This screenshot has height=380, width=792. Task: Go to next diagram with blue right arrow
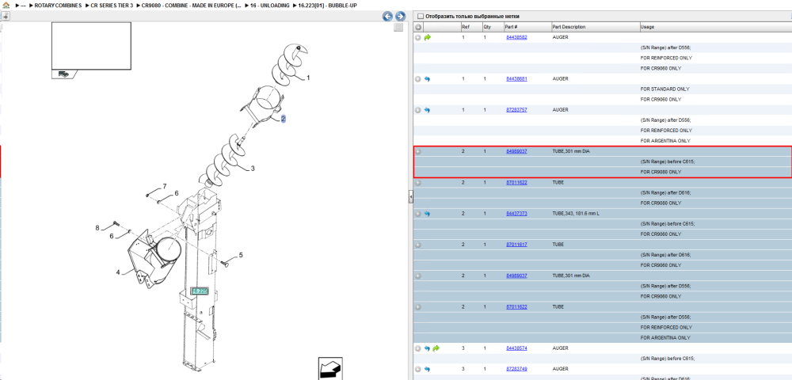[400, 16]
